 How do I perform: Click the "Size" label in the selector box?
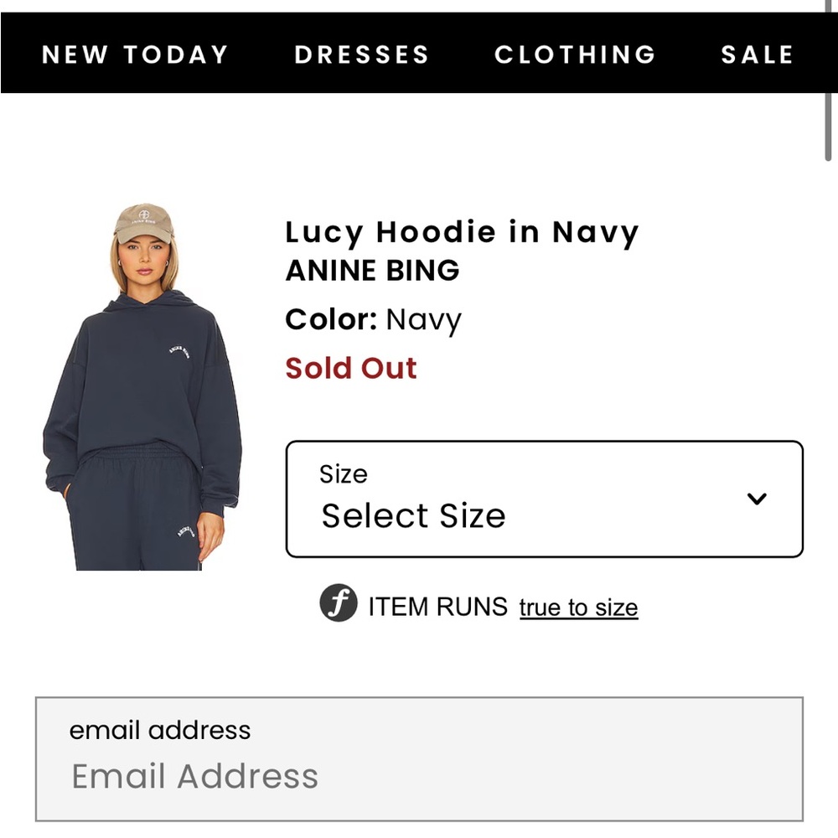341,473
